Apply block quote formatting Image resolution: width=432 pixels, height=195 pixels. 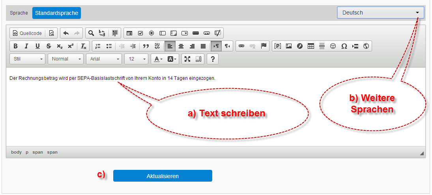point(146,46)
